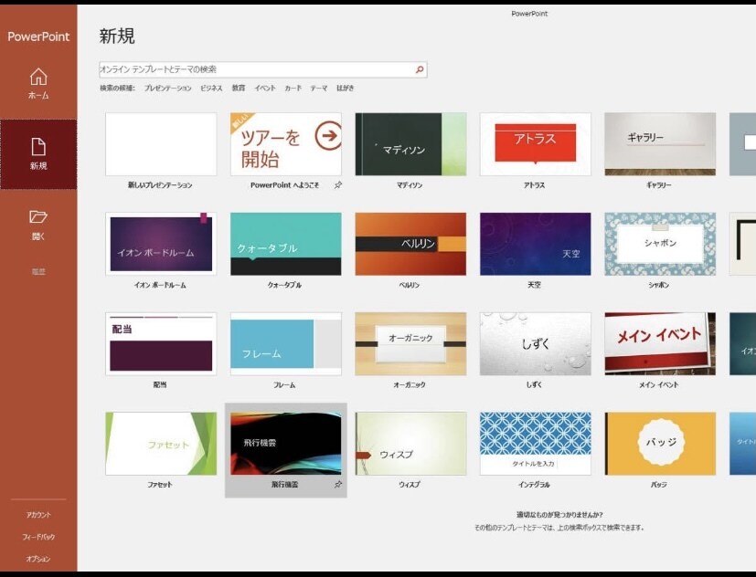Go to the ホーム (Home) page
The height and width of the screenshot is (577, 756).
tap(38, 83)
